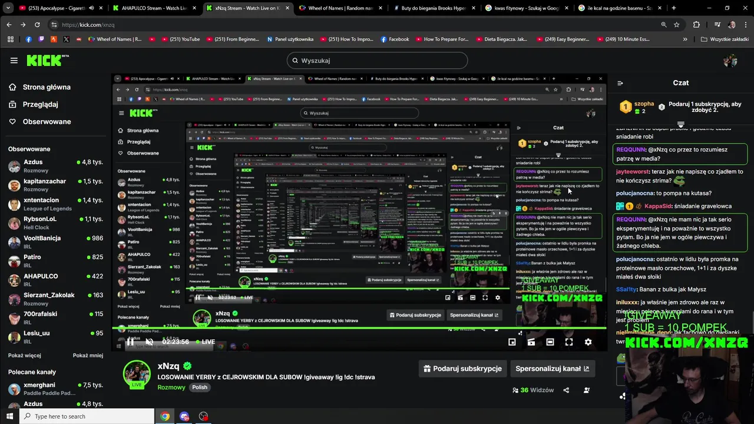
Task: Open the Kick hamburger menu
Action: [x=14, y=61]
